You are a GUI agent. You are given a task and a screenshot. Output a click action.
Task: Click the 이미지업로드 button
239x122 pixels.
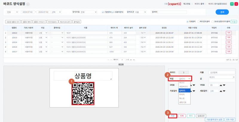(52, 22)
